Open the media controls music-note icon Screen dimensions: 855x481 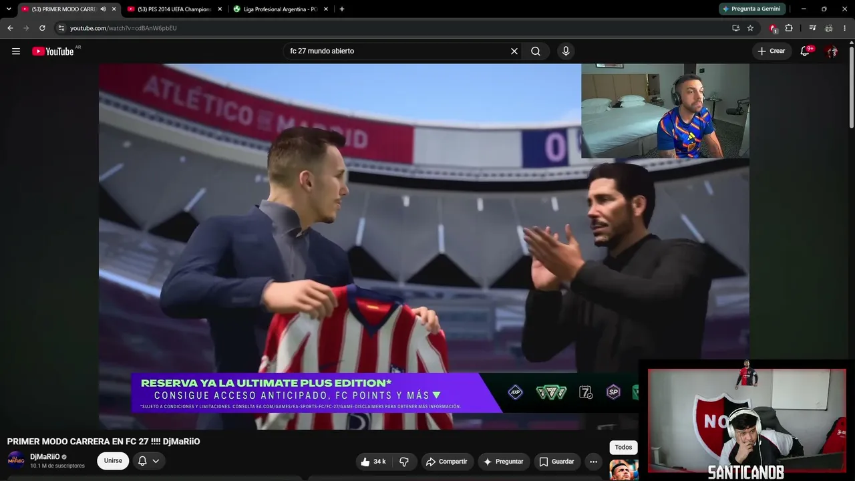coord(812,28)
